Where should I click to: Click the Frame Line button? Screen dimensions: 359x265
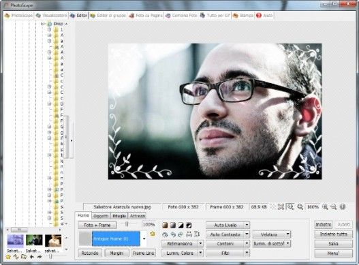coord(143,253)
